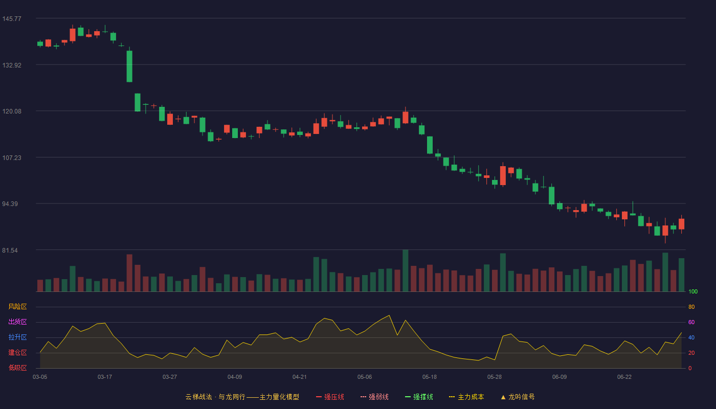The height and width of the screenshot is (409, 716).
Task: Click the 03-17 date label
Action: 105,377
